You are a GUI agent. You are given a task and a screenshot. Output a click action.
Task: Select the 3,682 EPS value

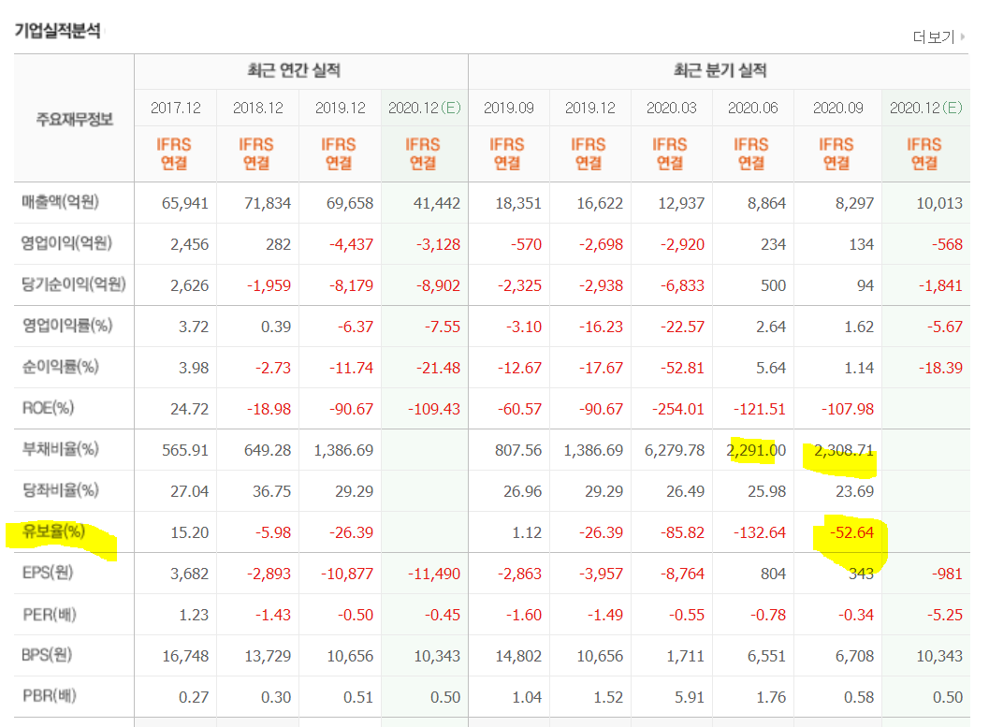point(189,574)
